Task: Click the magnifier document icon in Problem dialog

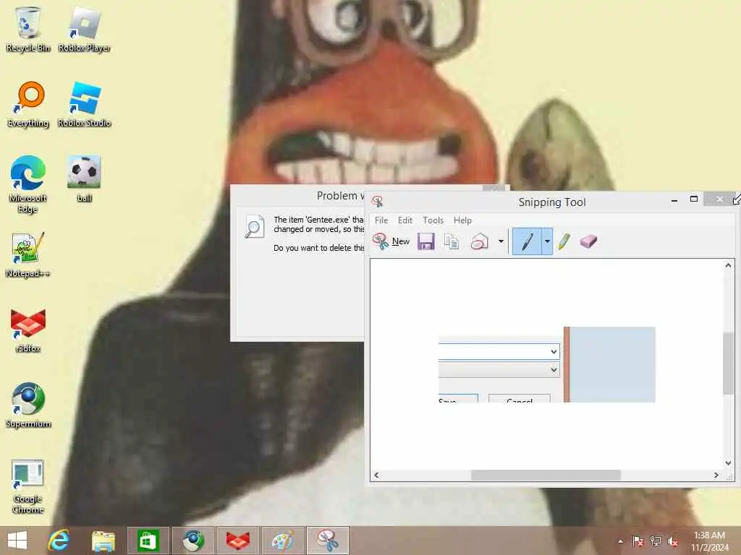Action: point(254,227)
